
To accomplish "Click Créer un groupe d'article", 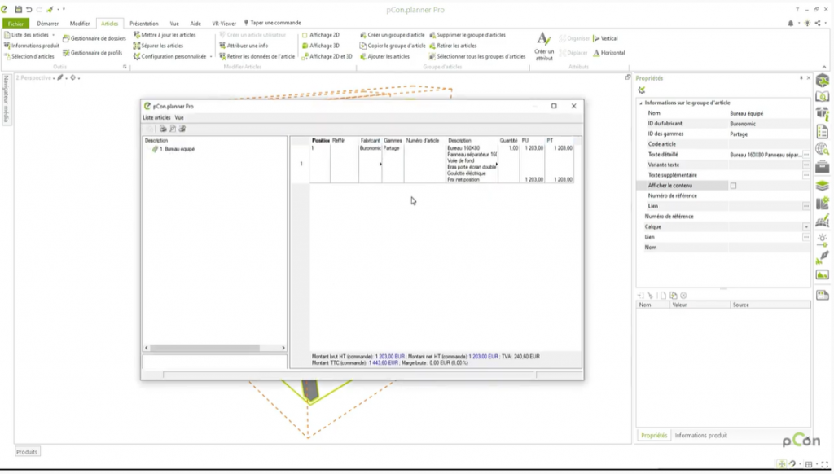I will point(392,35).
